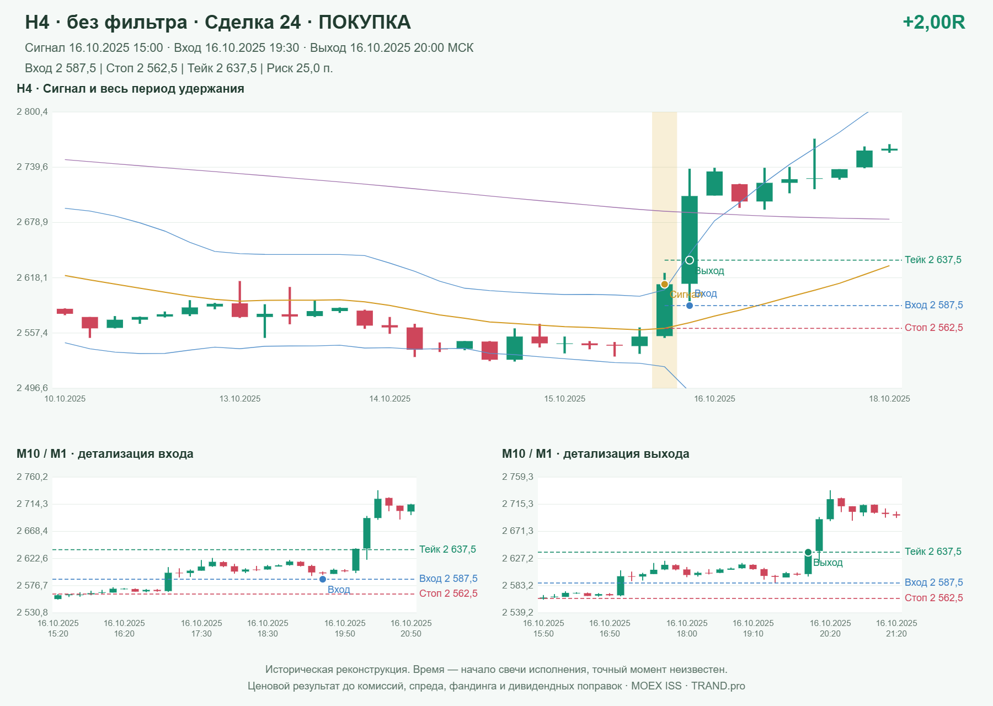Click the exit marker circle on H4 chart
Image resolution: width=993 pixels, height=706 pixels.
coord(690,260)
